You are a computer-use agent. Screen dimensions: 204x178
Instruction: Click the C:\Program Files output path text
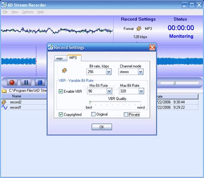coord(28,91)
